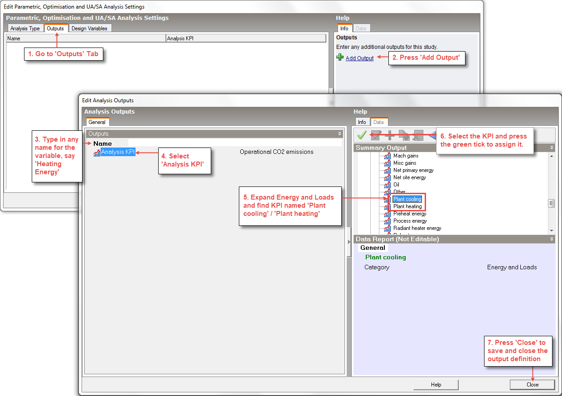Viewport: 562px width, 396px height.
Task: Click the chart icon beside Mach gains
Action: [387, 156]
